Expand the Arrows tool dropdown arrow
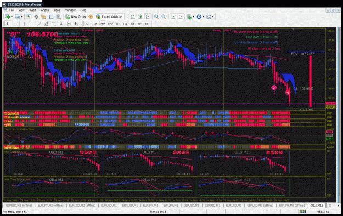 80,24
